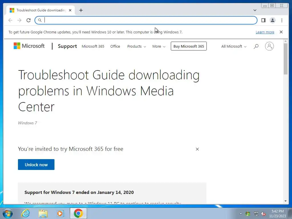Open Windows Media Player taskbar icon

click(60, 213)
